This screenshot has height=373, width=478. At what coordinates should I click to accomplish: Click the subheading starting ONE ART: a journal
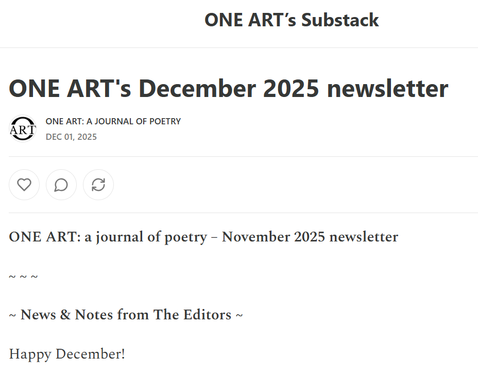pos(203,237)
